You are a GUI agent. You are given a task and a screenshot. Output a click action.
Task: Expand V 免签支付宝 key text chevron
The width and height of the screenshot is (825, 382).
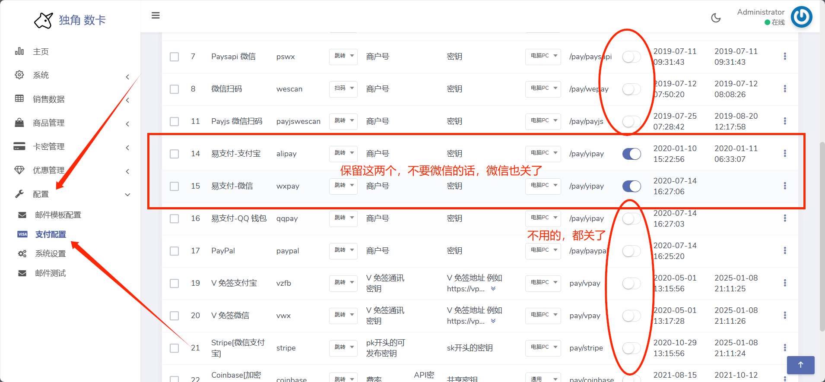[x=493, y=289]
